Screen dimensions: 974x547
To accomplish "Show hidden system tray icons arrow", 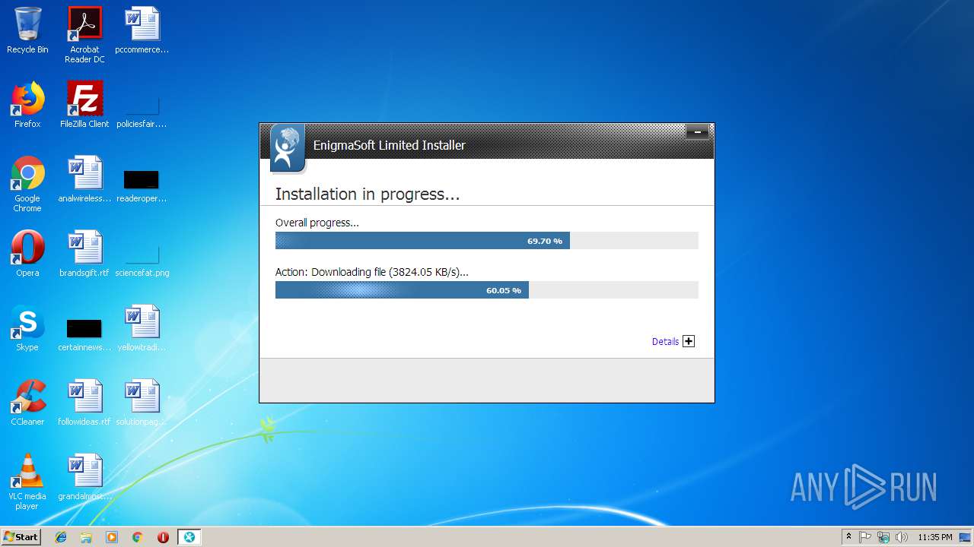I will (x=848, y=537).
